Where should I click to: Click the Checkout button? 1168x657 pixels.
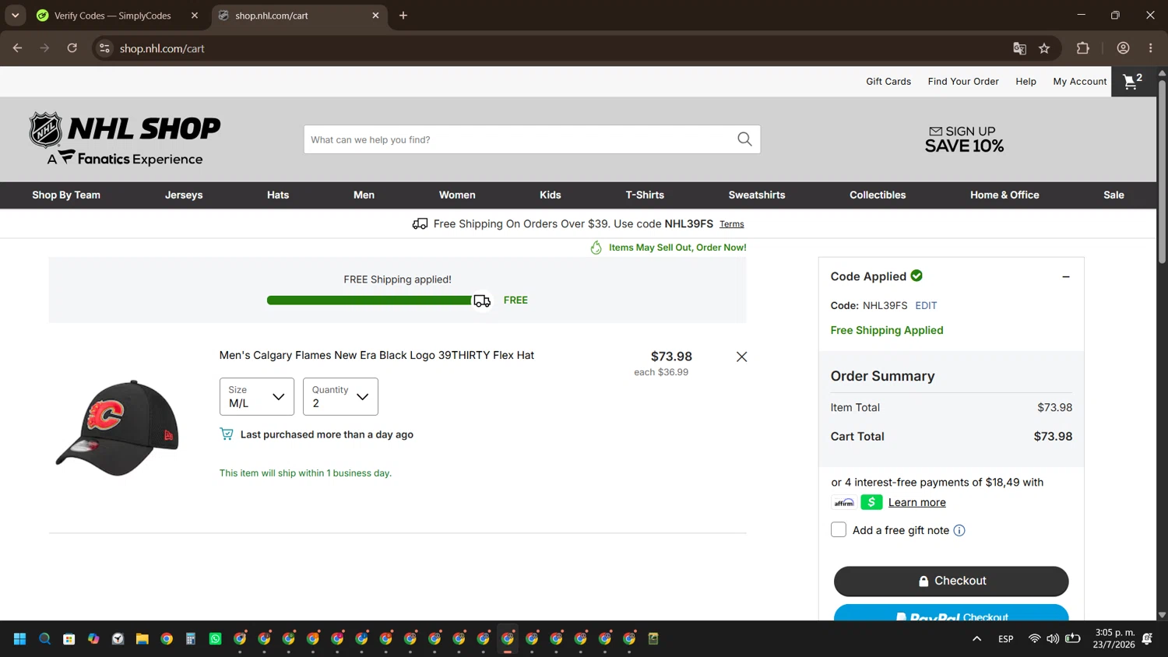click(951, 581)
